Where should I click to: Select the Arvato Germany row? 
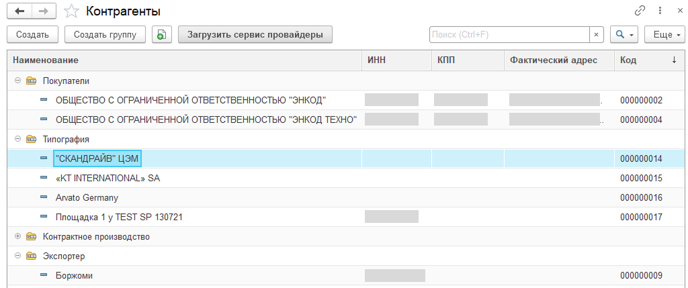(87, 198)
